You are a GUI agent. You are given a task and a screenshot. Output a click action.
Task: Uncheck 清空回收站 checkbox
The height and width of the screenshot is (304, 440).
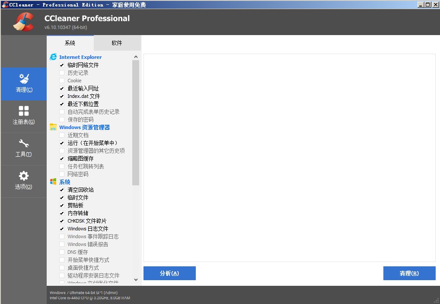[x=62, y=190]
